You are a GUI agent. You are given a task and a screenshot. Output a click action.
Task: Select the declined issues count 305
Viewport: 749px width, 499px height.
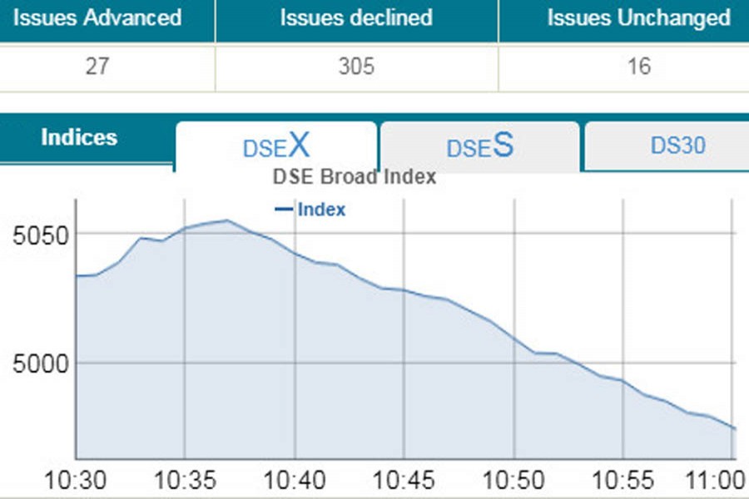(356, 67)
